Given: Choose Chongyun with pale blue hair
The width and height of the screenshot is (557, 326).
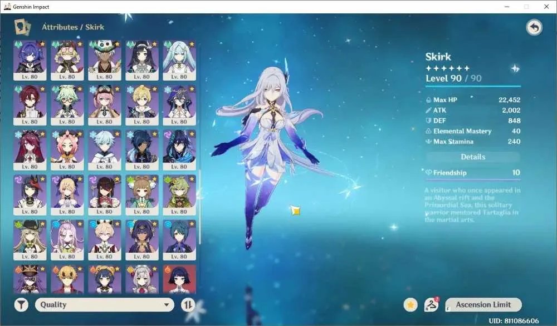Looking at the screenshot, I should (x=105, y=151).
